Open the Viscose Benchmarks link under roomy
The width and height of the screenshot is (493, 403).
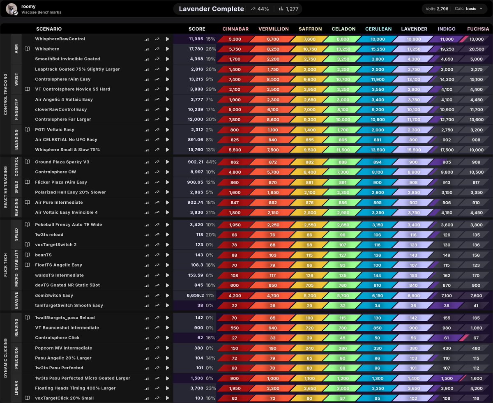tap(41, 12)
